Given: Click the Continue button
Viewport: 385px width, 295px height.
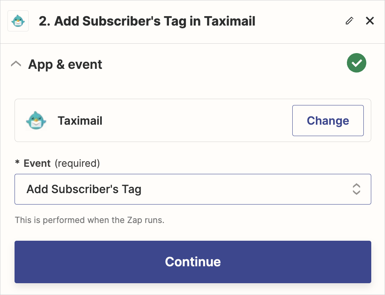Looking at the screenshot, I should point(192,262).
